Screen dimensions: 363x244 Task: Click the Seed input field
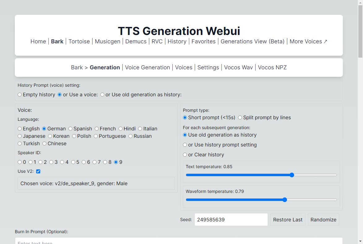(231, 220)
